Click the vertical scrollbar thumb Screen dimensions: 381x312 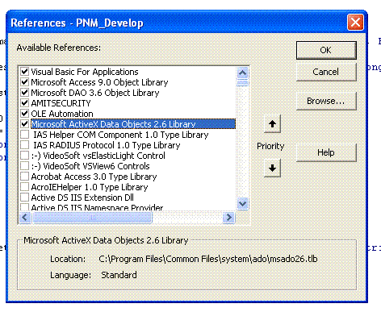pyautogui.click(x=243, y=82)
